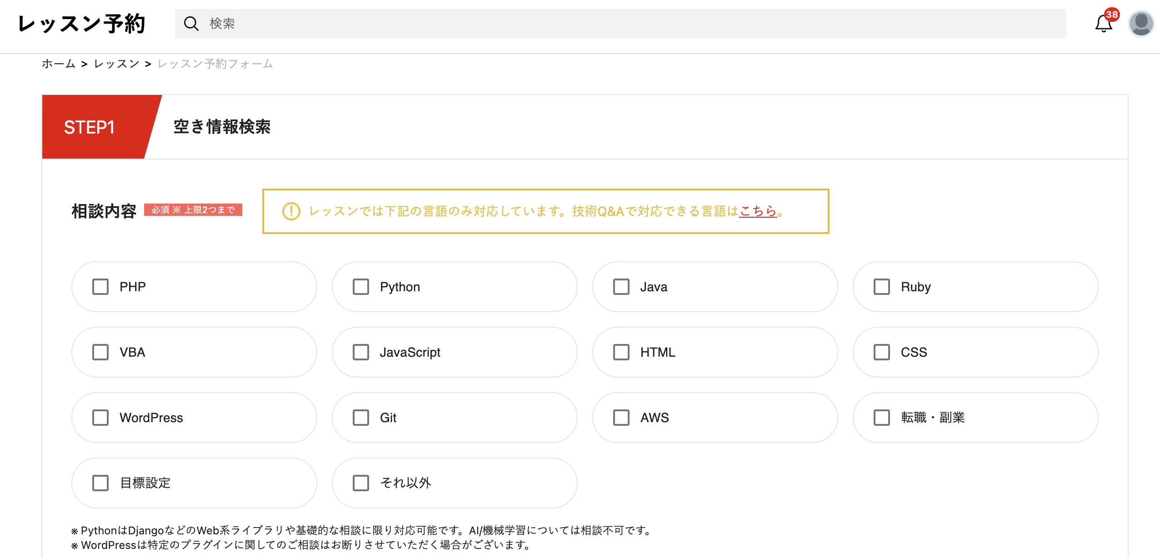The height and width of the screenshot is (558, 1160).
Task: Select the それ以外 checkbox
Action: pyautogui.click(x=361, y=483)
